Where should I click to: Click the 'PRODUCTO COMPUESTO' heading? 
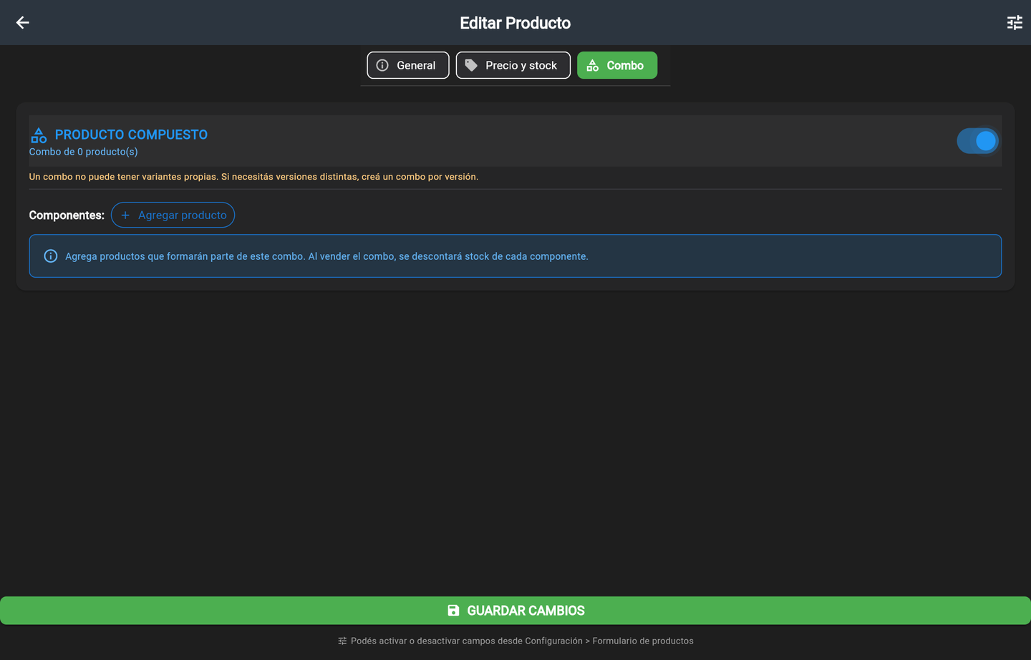point(131,135)
